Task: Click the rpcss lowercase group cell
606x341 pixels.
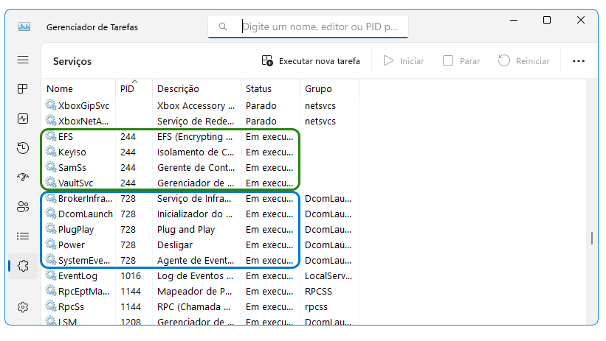Action: pos(316,306)
